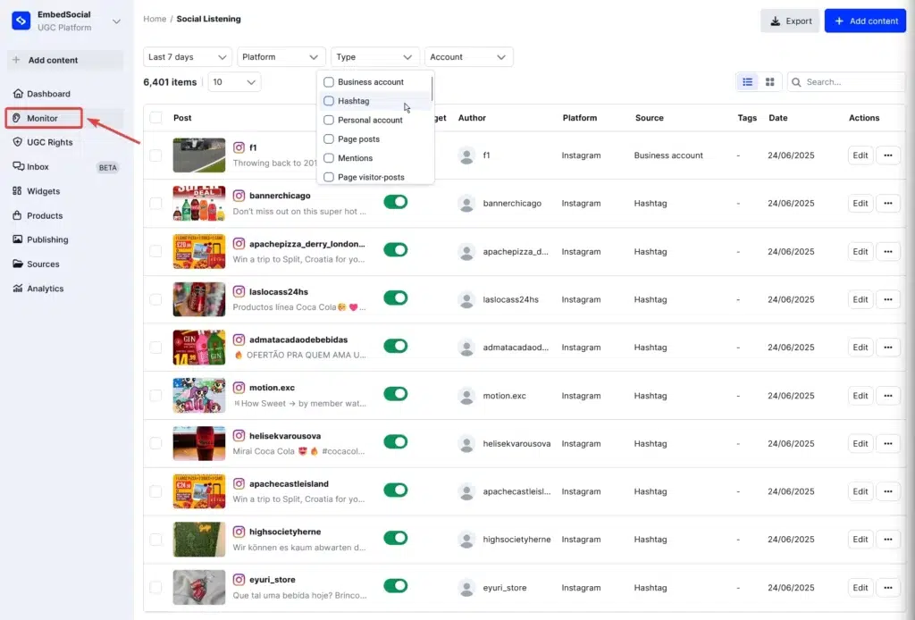Check the Hashtag type option
Screen dimensions: 915x620
329,101
